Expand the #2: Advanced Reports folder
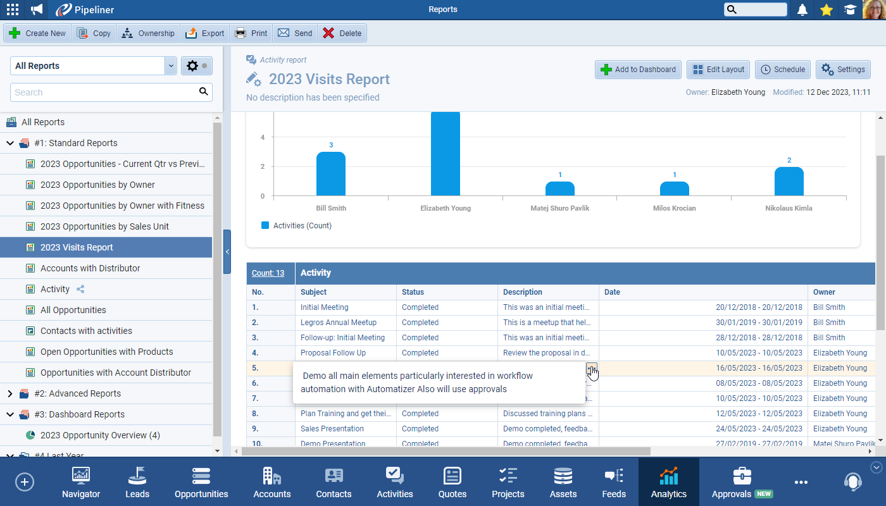The height and width of the screenshot is (506, 886). [10, 393]
